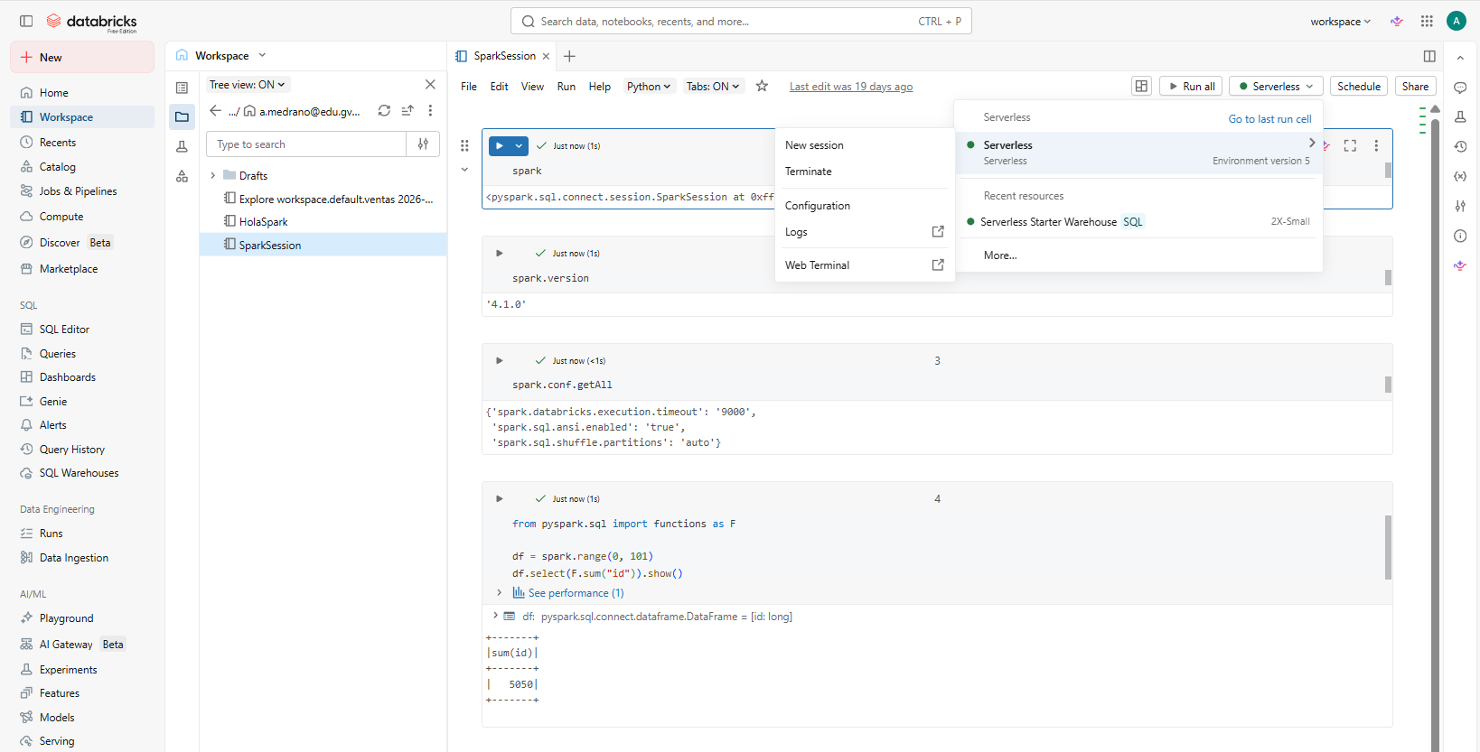Open Web Terminal from the compute menu

865,265
